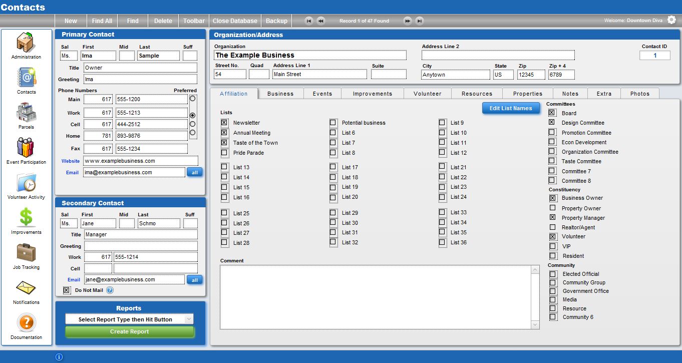Open the Documentation help icon
This screenshot has height=363, width=682.
click(x=26, y=323)
